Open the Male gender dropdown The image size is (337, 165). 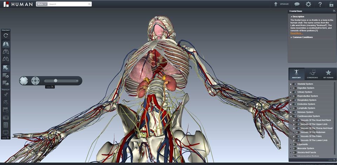pos(41,4)
